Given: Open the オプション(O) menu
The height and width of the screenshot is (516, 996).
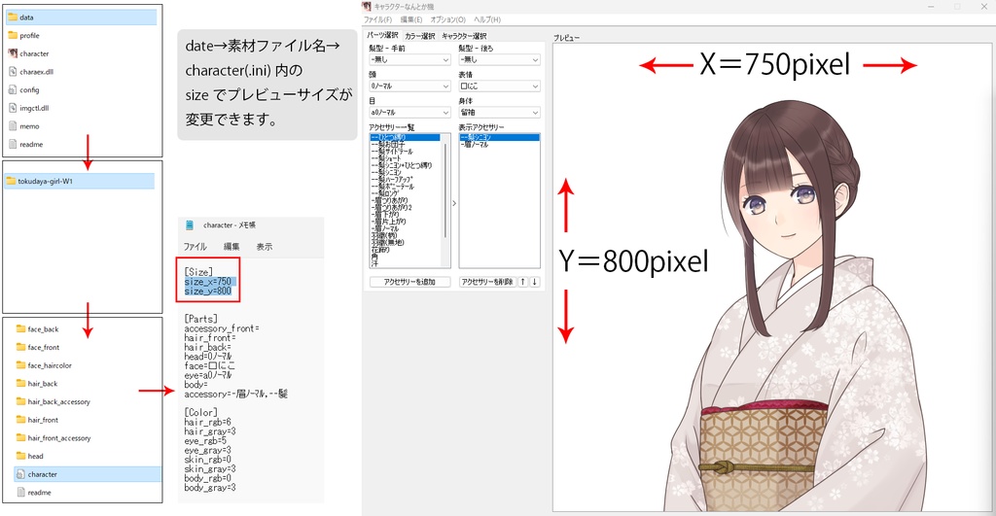Looking at the screenshot, I should click(x=447, y=19).
